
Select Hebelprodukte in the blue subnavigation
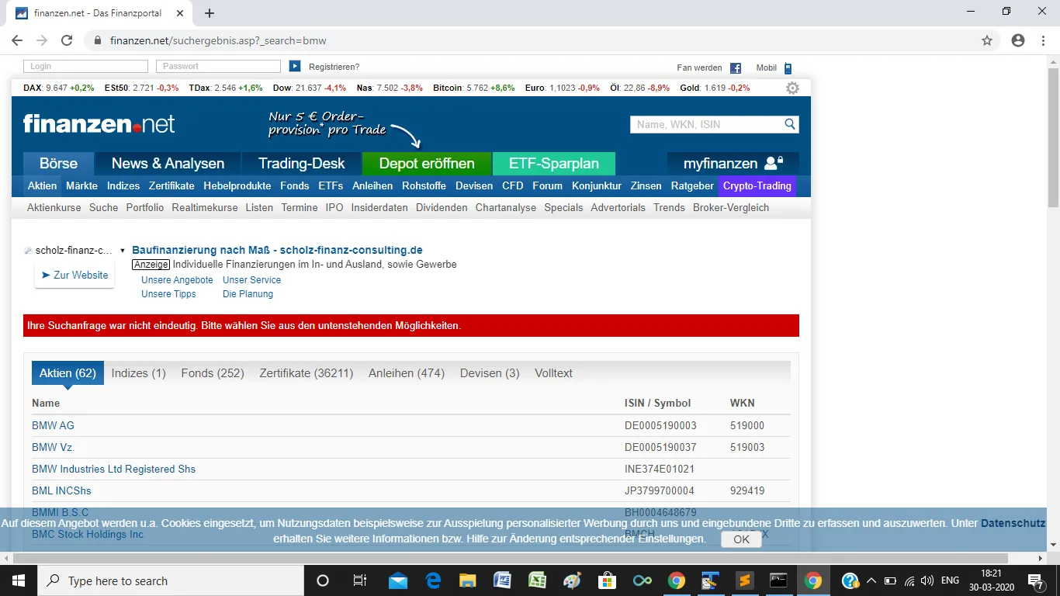(x=237, y=186)
